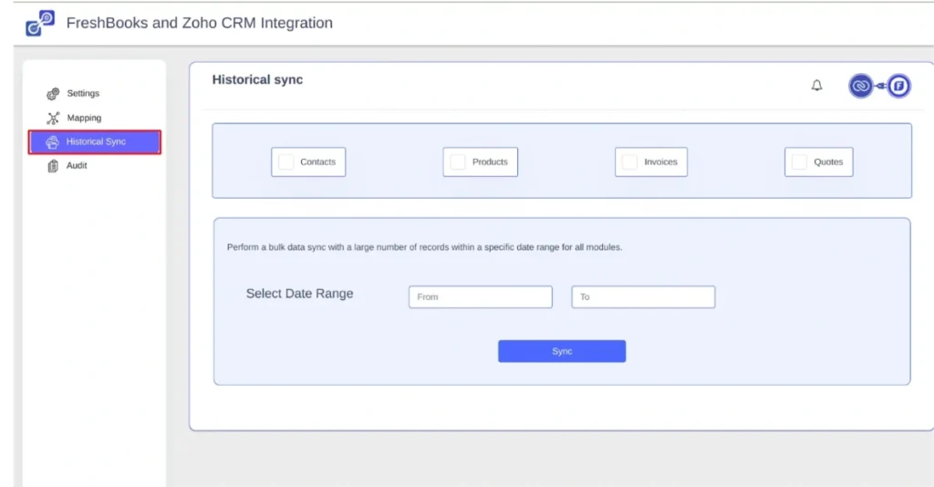Screen dimensions: 934x487
Task: Tick the Contacts checkbox
Action: [x=285, y=162]
